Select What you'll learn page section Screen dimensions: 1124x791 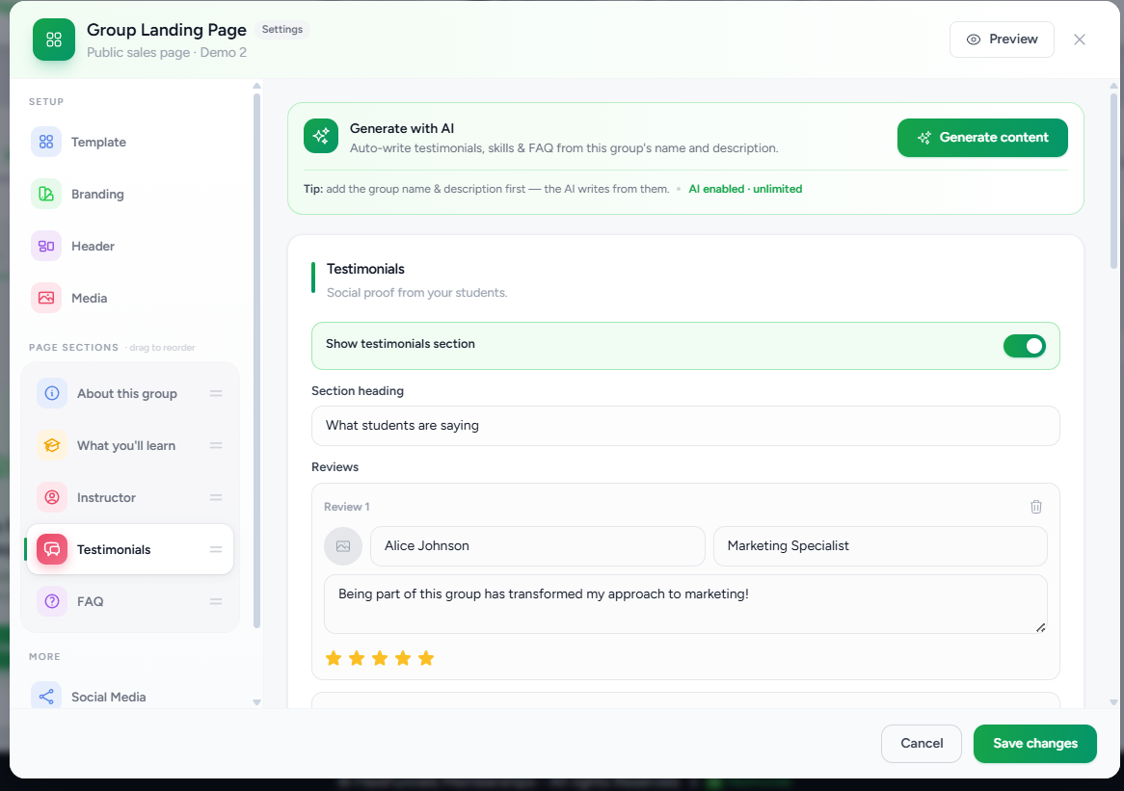point(130,446)
